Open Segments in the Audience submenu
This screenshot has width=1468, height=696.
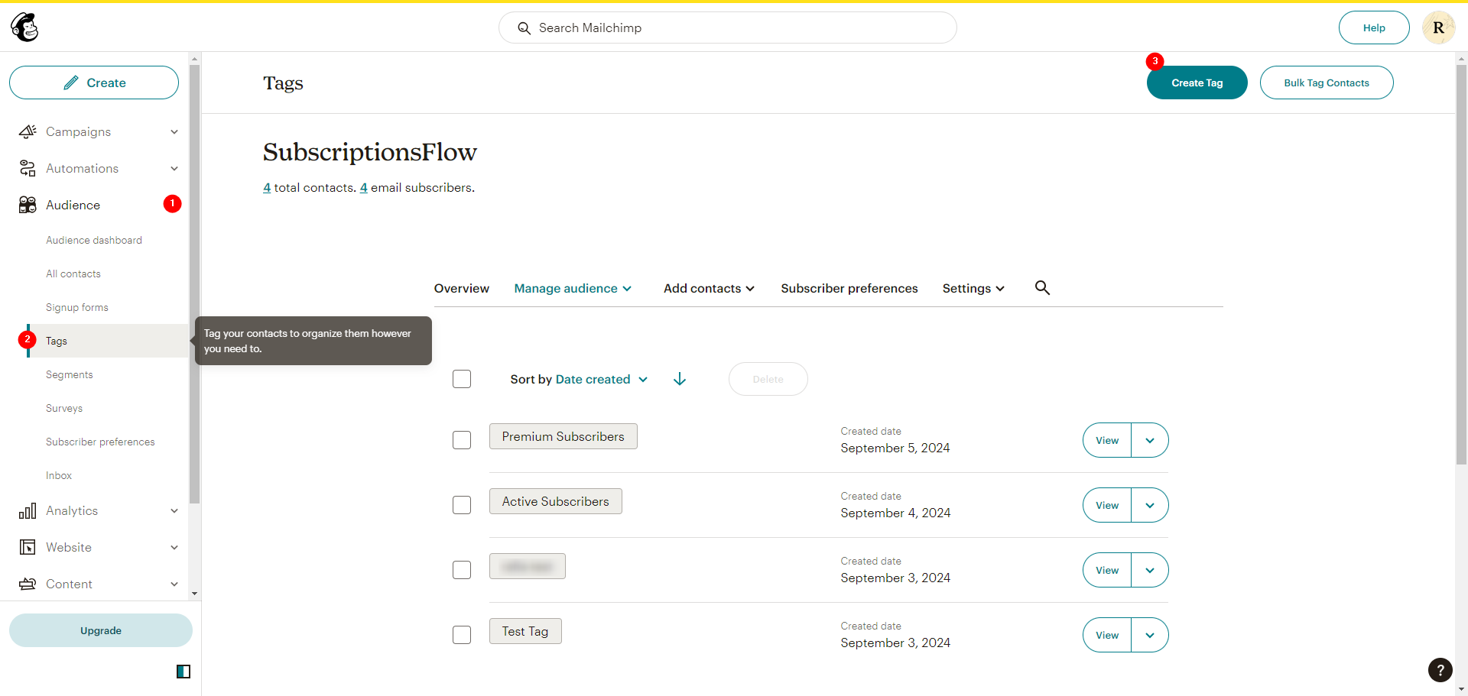(70, 374)
